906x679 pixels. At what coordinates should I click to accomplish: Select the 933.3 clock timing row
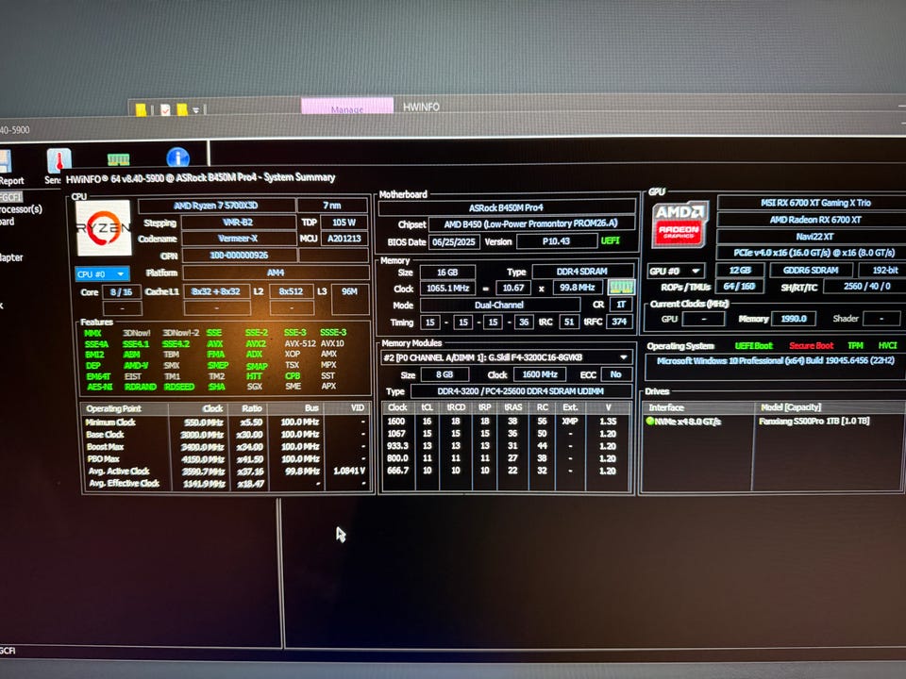click(x=506, y=446)
